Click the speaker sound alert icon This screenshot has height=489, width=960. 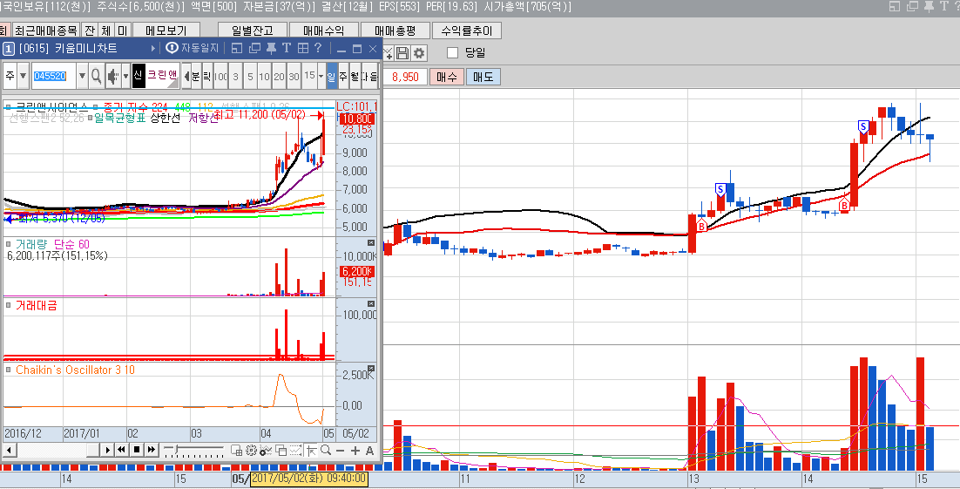click(112, 77)
